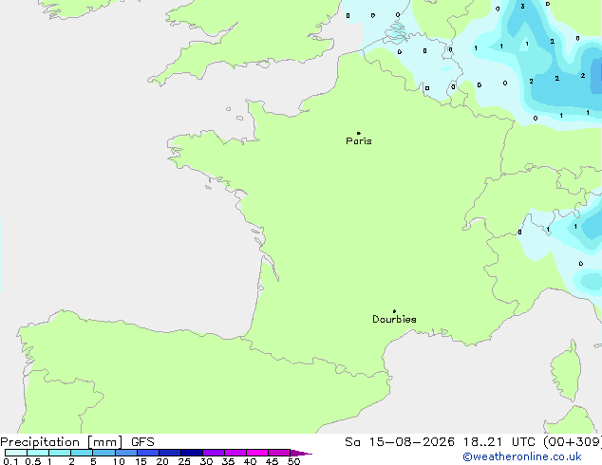This screenshot has height=465, width=602.
Task: Pick the legend swatch between 30 and 35
Action: tap(213, 453)
